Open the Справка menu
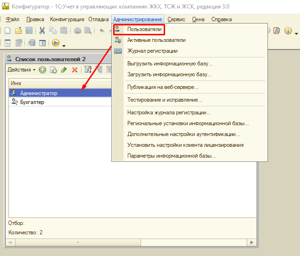The width and height of the screenshot is (300, 256). point(222,19)
